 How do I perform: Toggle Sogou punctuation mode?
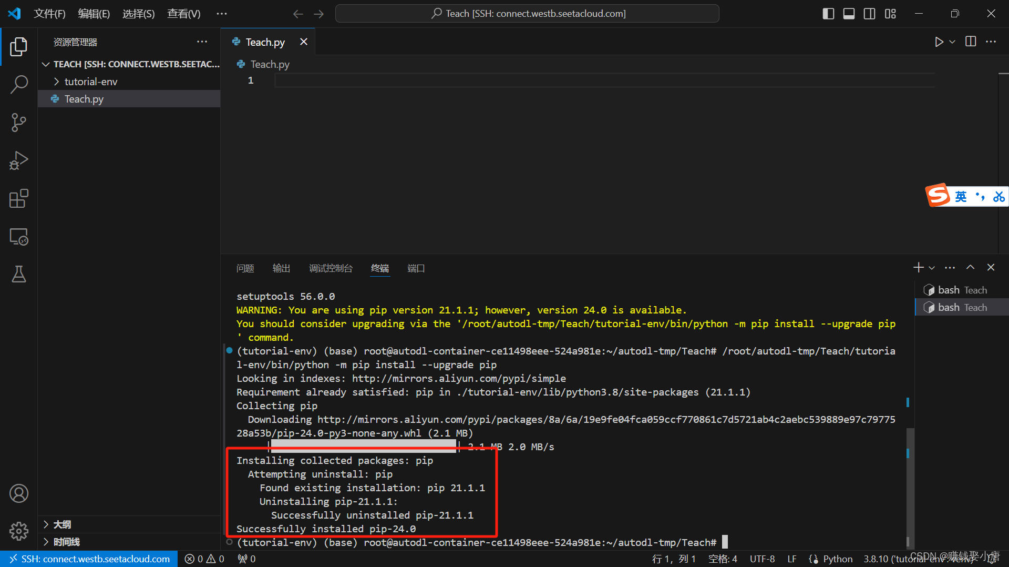[980, 197]
